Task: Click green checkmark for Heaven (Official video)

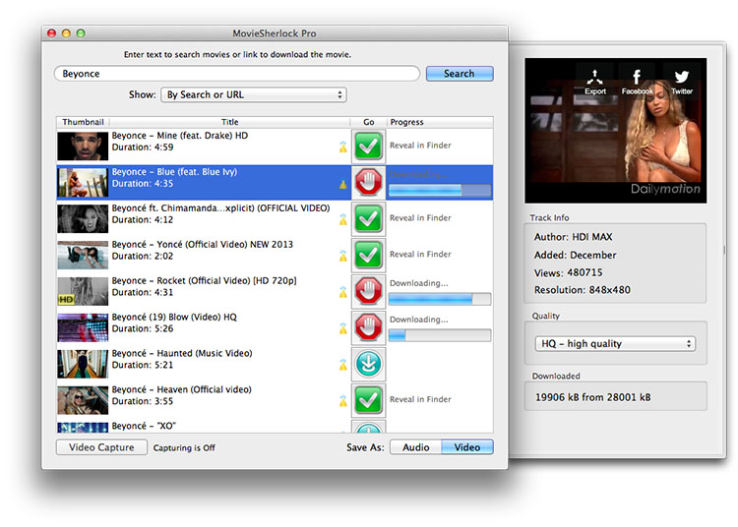Action: click(368, 400)
